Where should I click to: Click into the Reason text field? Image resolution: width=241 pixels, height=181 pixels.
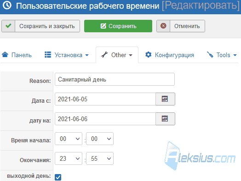(115, 79)
